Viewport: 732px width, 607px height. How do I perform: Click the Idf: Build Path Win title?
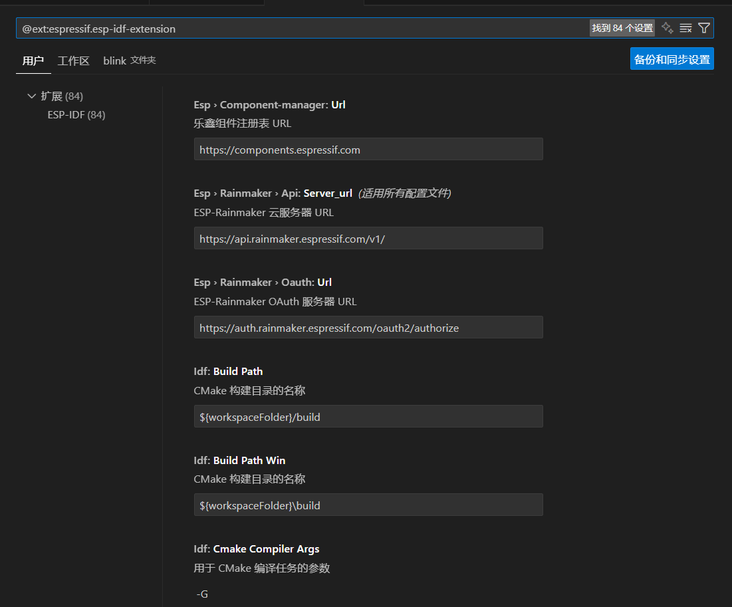click(239, 460)
